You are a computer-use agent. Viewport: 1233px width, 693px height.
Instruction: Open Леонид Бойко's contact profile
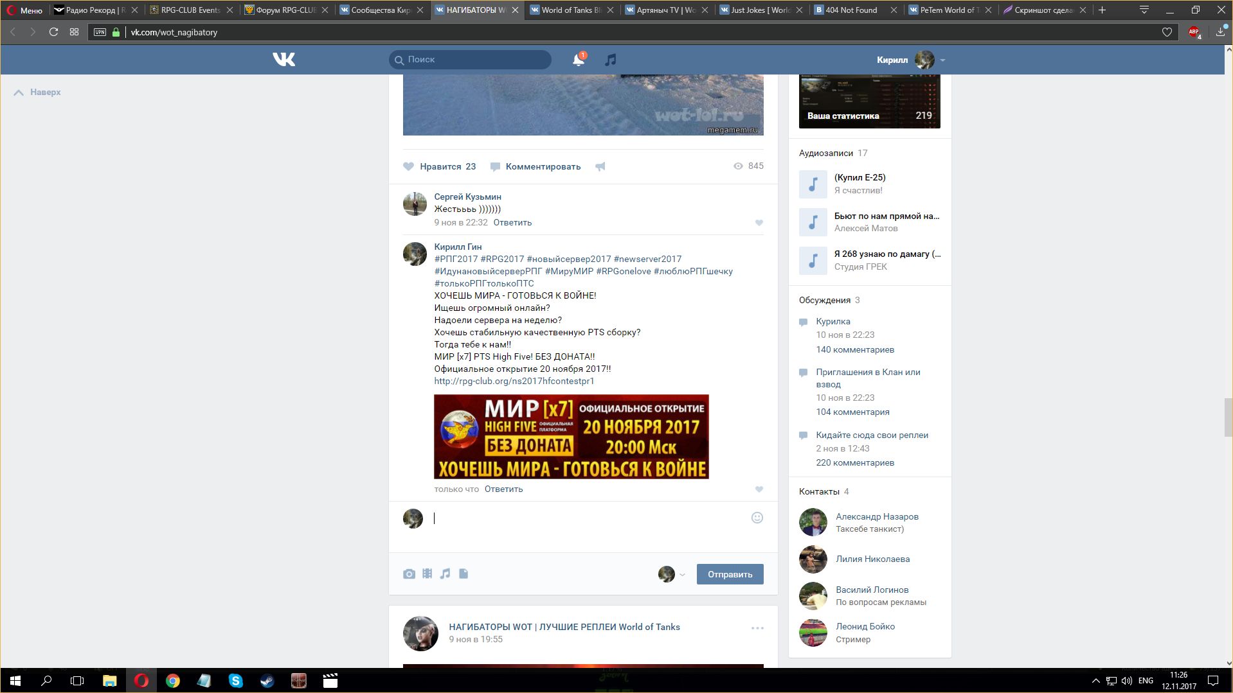click(x=865, y=626)
